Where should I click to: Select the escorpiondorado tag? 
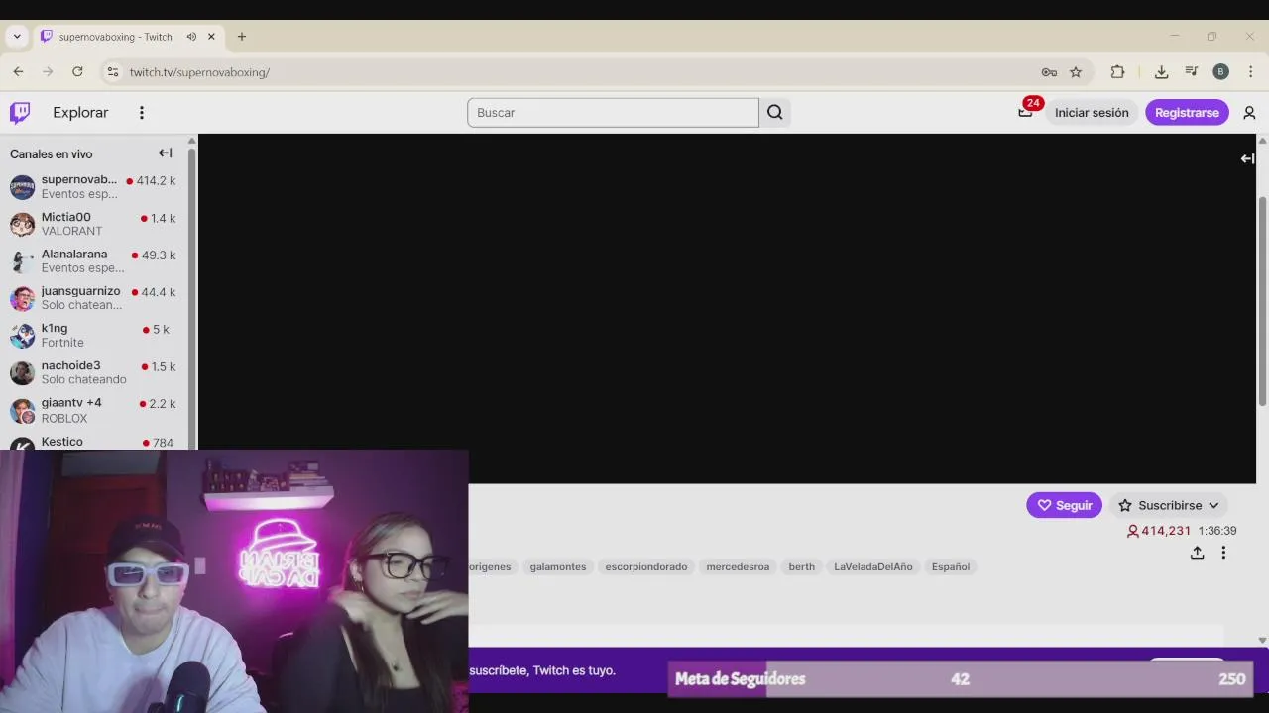(x=646, y=566)
